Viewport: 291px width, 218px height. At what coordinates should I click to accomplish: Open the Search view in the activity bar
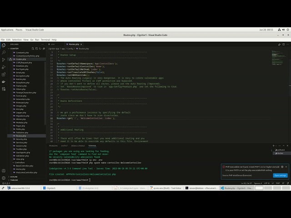(x=4, y=53)
